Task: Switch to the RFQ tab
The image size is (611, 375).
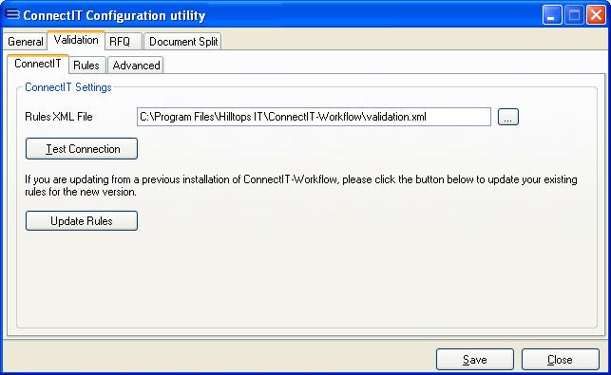Action: (x=123, y=41)
